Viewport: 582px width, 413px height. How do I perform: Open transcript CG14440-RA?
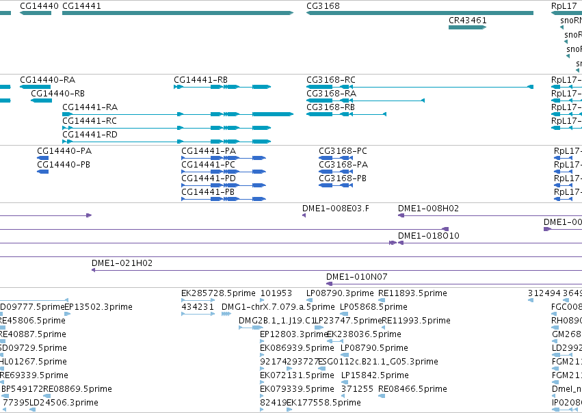click(47, 80)
